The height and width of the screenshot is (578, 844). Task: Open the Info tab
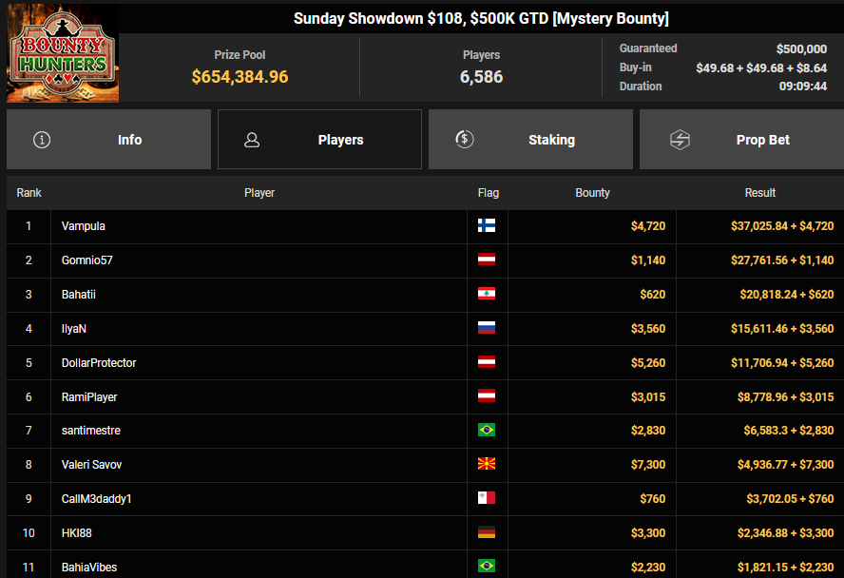[x=108, y=140]
